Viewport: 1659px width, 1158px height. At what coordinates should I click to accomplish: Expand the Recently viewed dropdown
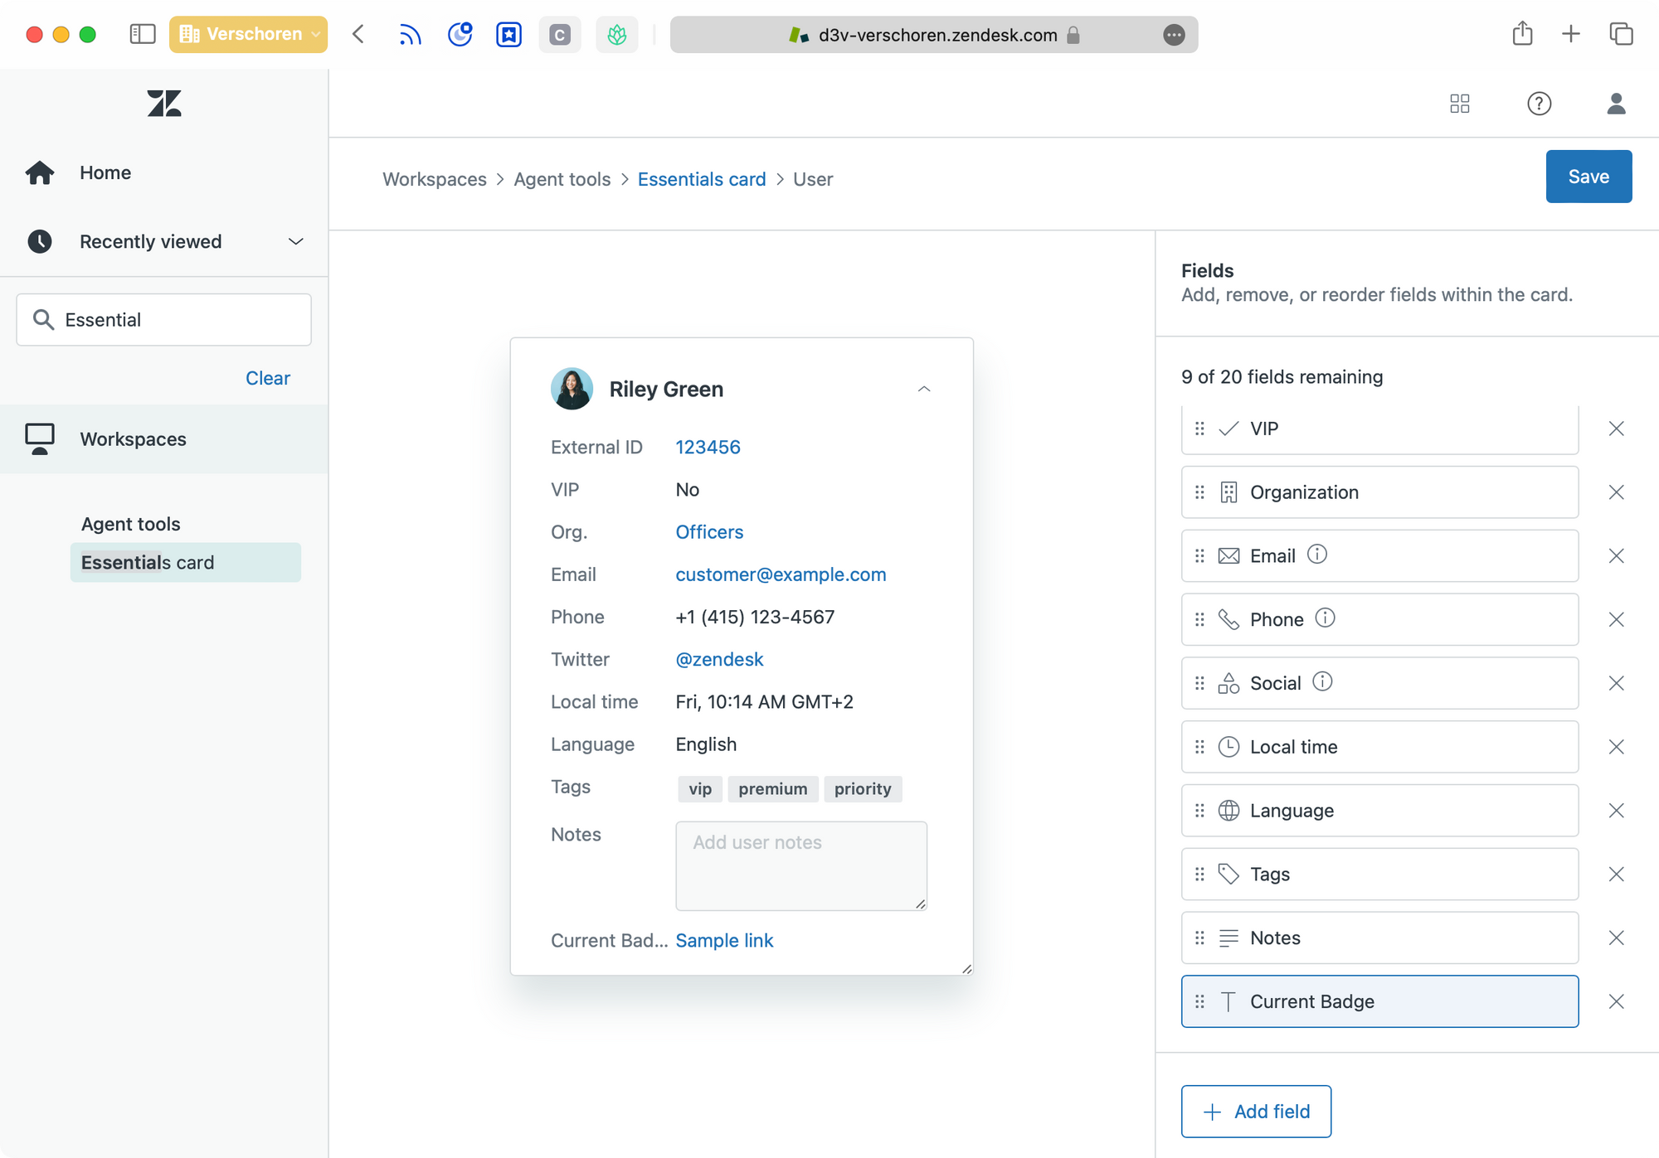coord(295,241)
